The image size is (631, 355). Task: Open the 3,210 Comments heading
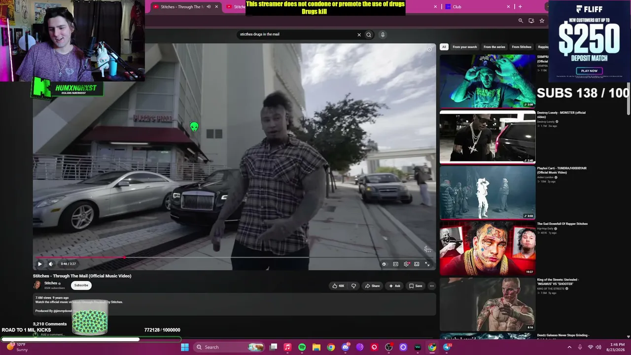tap(50, 324)
